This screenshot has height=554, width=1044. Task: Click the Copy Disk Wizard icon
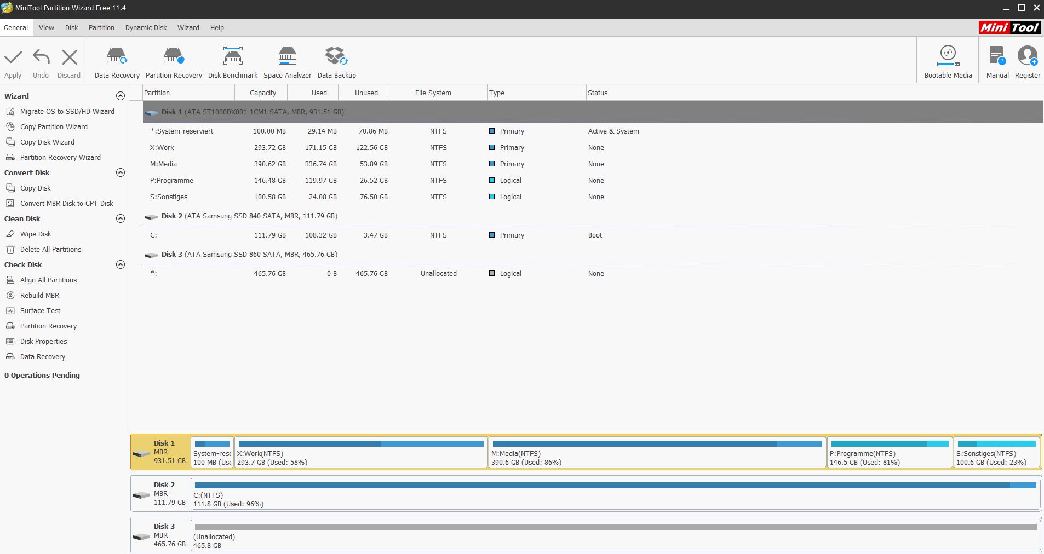coord(10,142)
